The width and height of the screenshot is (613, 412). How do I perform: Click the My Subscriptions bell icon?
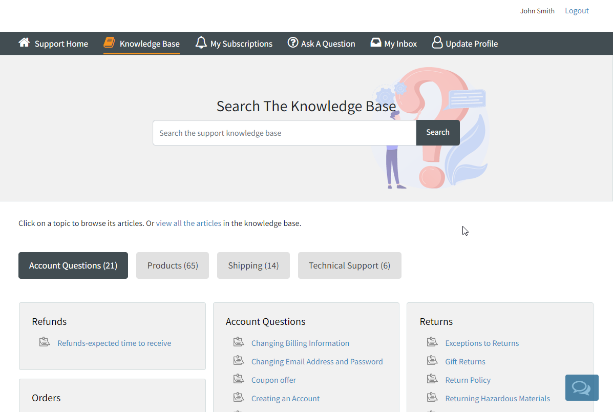coord(201,43)
